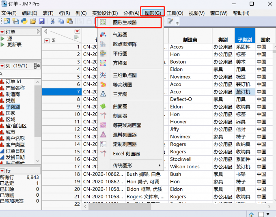Toggle the square box in the status bar
Viewport: 276px width, 217px height.
click(x=261, y=214)
